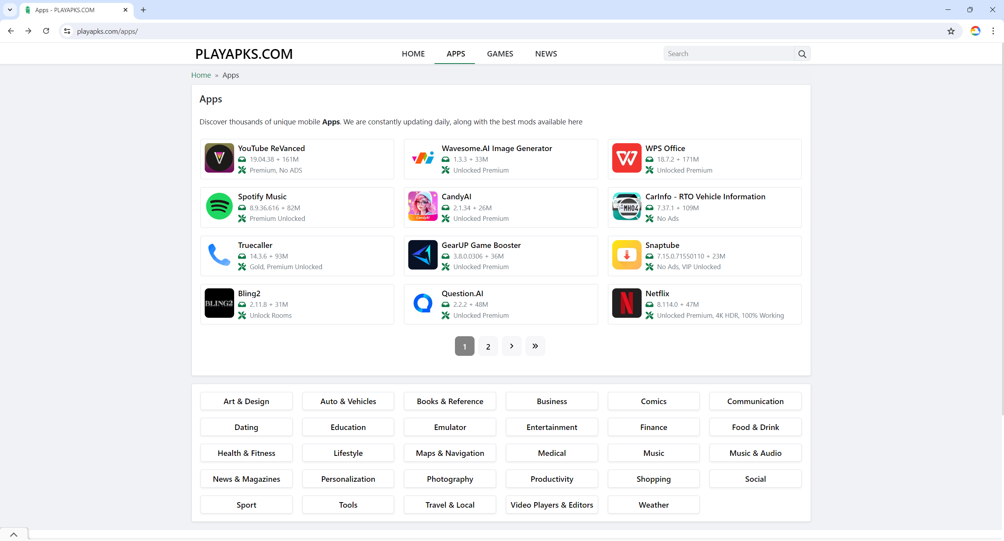1004x541 pixels.
Task: Bookmark this page with star icon
Action: click(x=951, y=31)
